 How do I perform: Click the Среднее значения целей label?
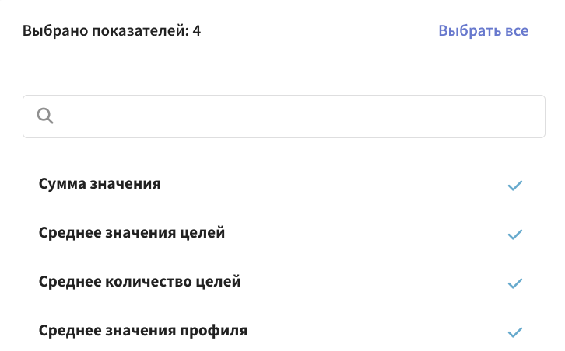132,233
